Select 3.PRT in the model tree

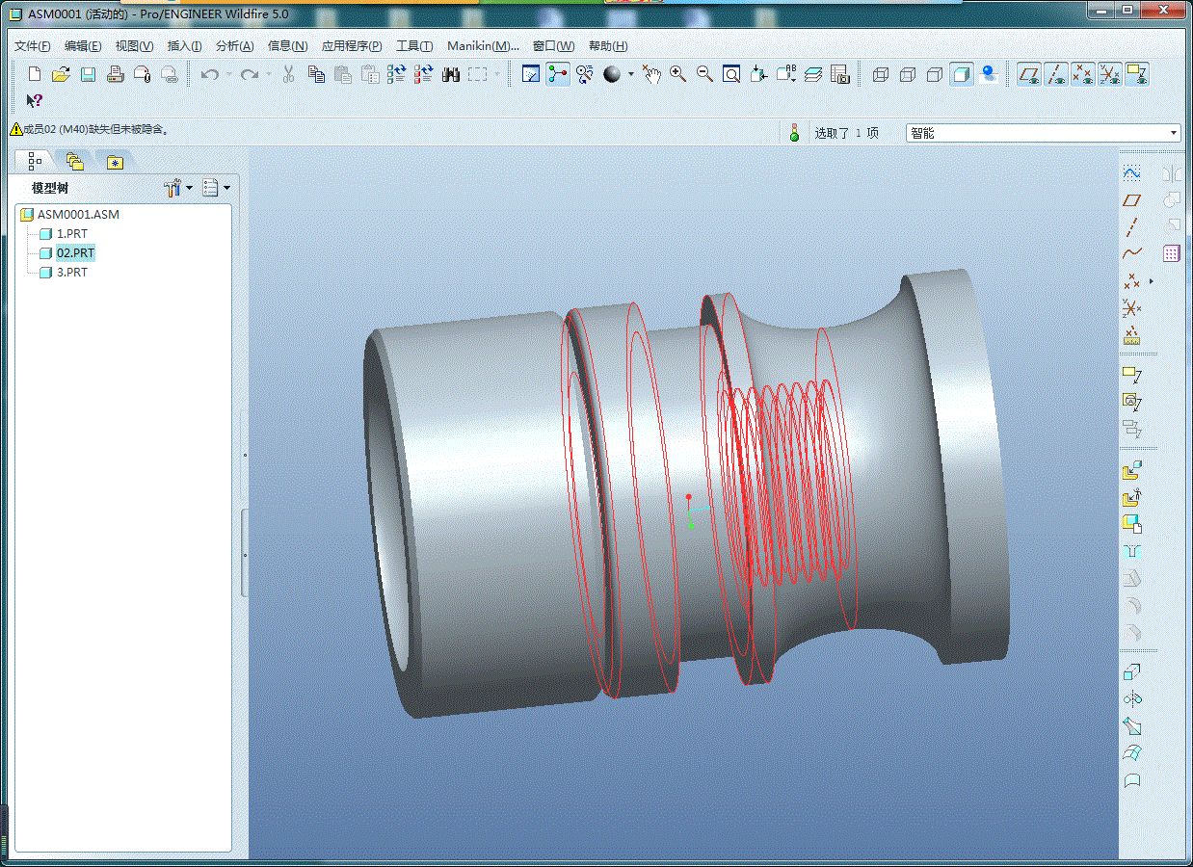pos(72,273)
